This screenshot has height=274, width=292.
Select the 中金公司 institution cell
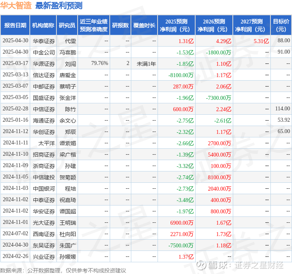point(44,52)
